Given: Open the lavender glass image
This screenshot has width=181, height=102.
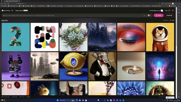Looking at the screenshot, I should coord(102,88).
